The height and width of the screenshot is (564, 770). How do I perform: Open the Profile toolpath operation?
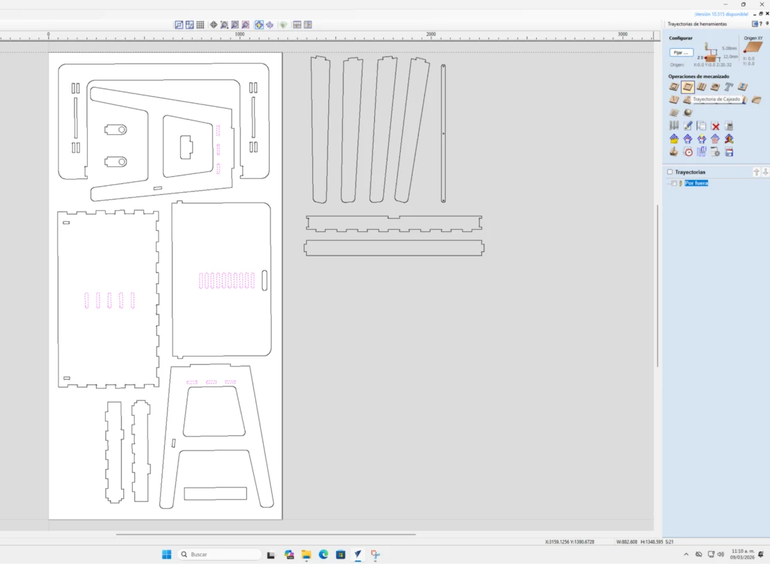(674, 87)
